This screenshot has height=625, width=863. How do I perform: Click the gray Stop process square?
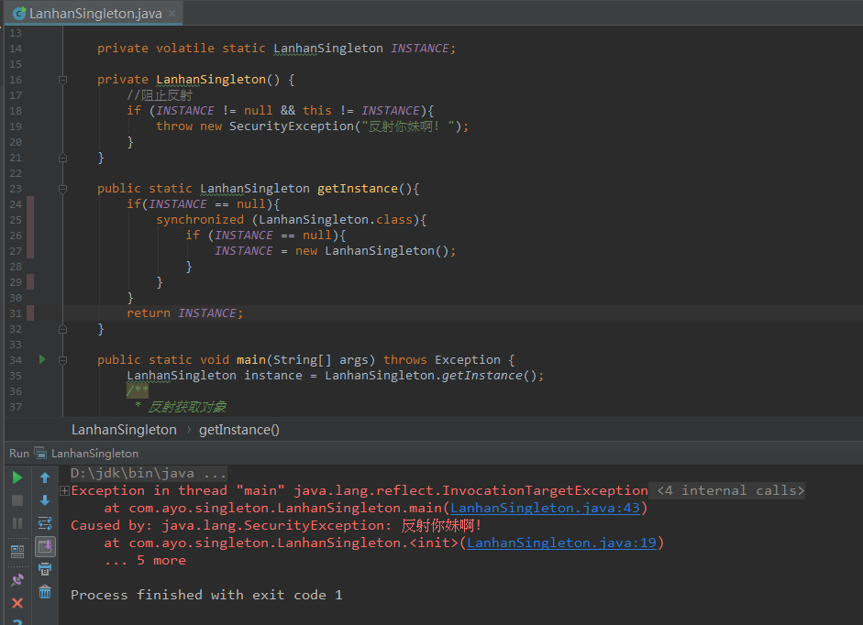17,500
